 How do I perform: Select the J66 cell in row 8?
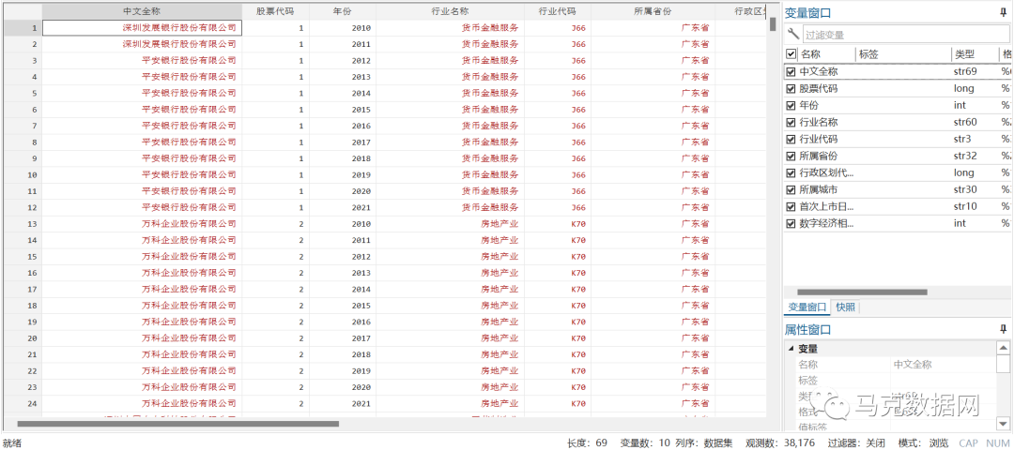[558, 142]
